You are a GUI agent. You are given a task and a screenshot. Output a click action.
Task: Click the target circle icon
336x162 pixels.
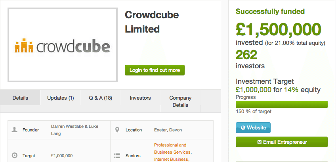tap(15, 156)
